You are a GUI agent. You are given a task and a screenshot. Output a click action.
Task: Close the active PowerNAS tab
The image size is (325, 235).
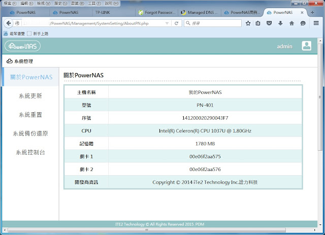point(302,12)
